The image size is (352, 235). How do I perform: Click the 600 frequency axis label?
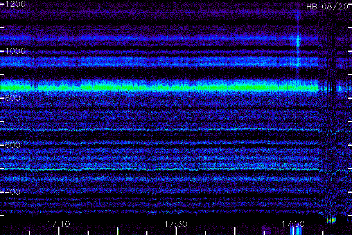(13, 145)
